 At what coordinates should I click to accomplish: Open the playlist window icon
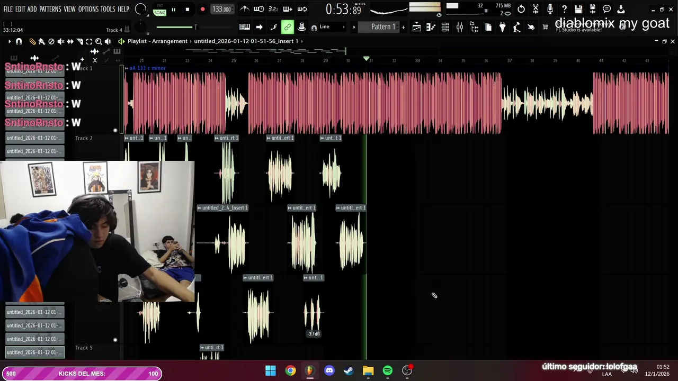[417, 27]
